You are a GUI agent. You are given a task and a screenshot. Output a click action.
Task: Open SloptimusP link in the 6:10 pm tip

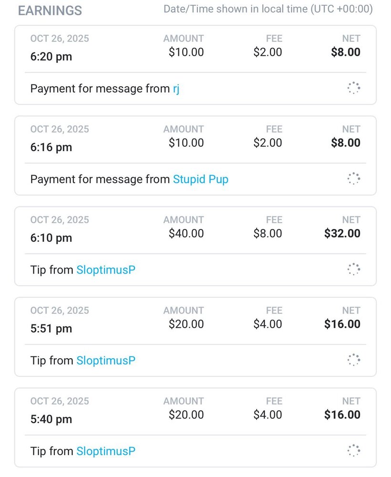pyautogui.click(x=106, y=270)
